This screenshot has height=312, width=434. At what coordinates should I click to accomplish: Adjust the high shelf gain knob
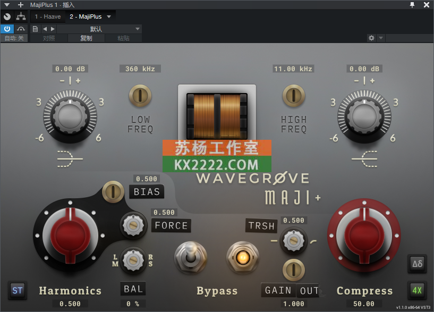(x=364, y=116)
